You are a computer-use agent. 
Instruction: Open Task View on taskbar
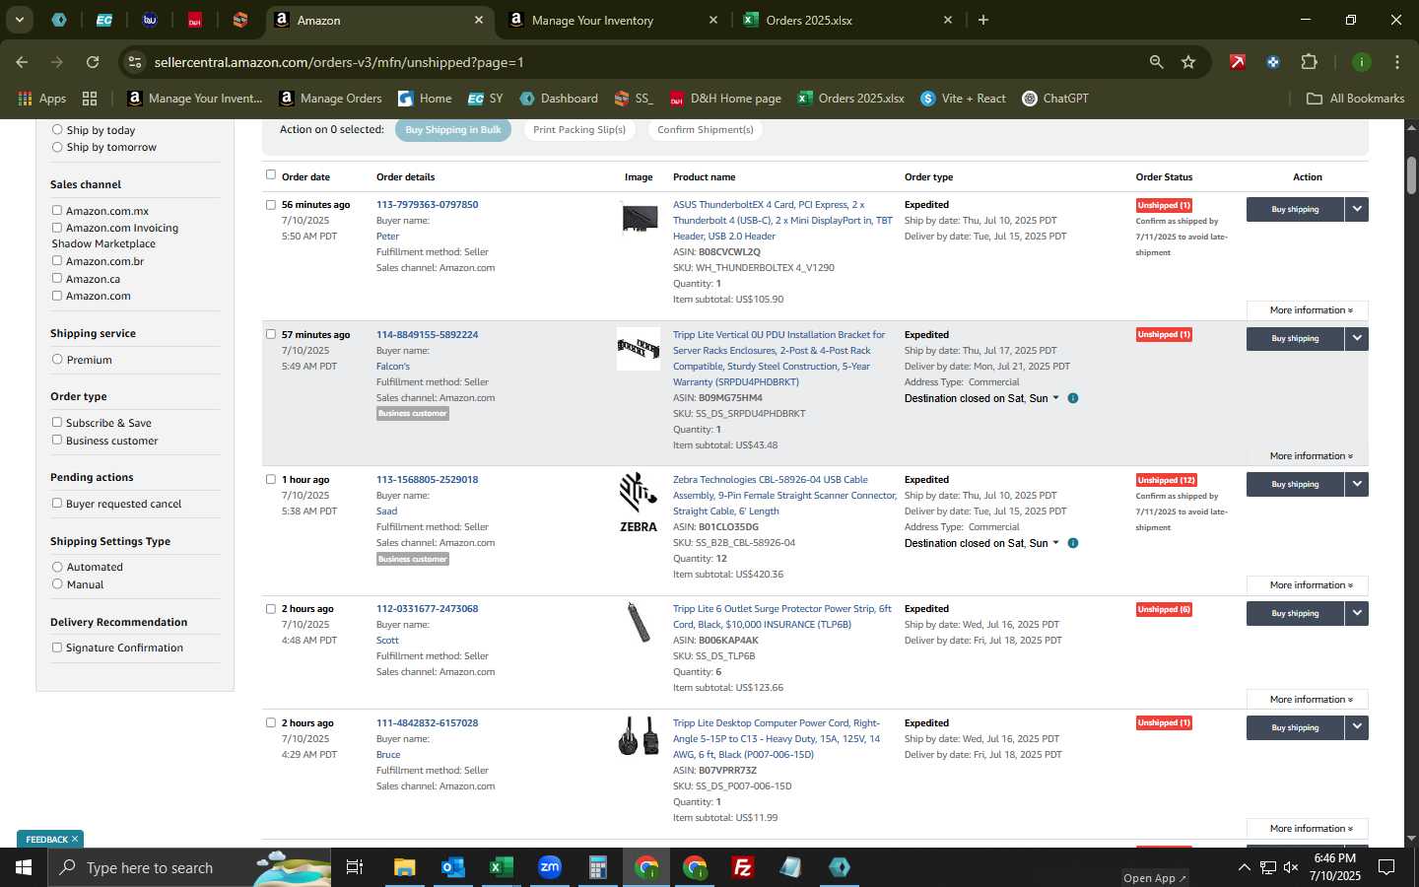(355, 867)
